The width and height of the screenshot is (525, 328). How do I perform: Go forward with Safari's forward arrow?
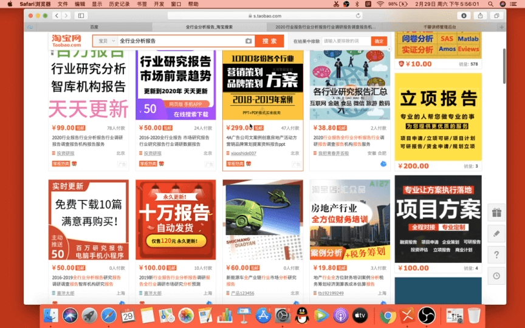tap(66, 16)
